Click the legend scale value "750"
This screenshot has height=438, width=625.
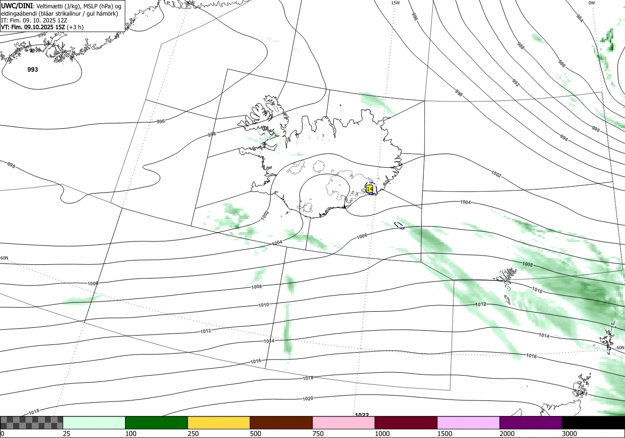pyautogui.click(x=318, y=434)
